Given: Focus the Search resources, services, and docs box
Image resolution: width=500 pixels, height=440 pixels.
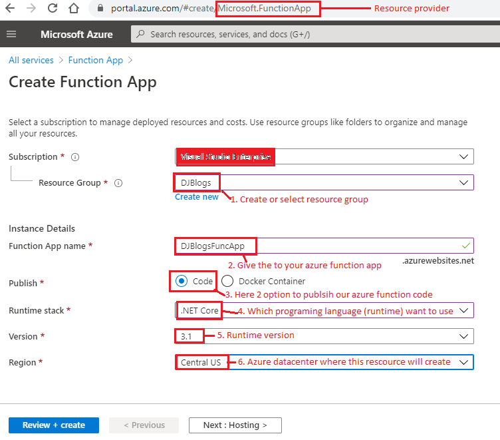Looking at the screenshot, I should [315, 34].
